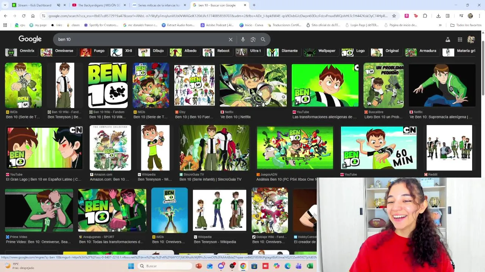Viewport: 485px width, 272px height.
Task: Open the Bookmarks apps grid shortcut
Action: (x=5, y=25)
